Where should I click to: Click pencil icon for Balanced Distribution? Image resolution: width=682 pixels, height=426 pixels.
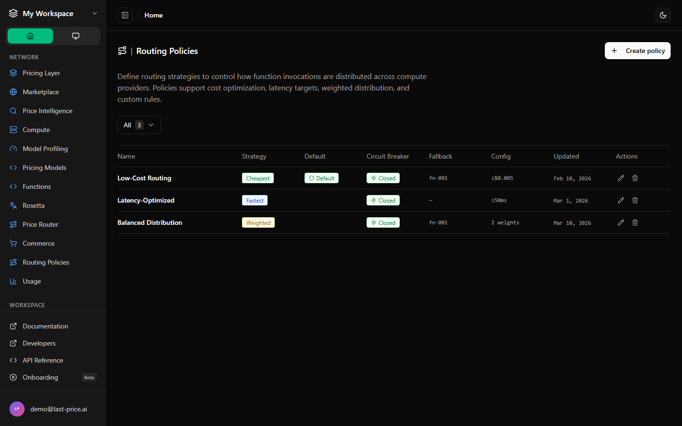coord(621,222)
